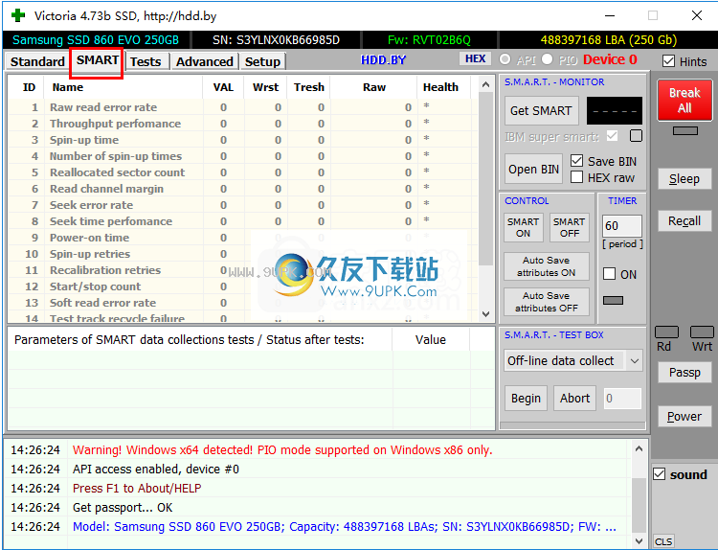This screenshot has height=550, width=718.
Task: Click the Wrt indicator lamp
Action: tap(702, 332)
